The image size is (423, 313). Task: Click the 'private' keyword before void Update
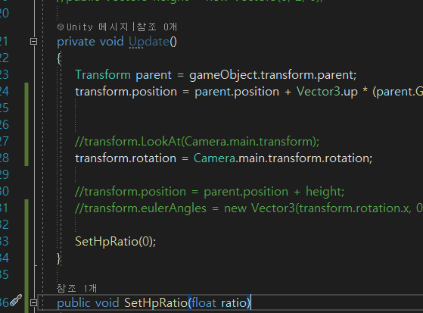(76, 42)
